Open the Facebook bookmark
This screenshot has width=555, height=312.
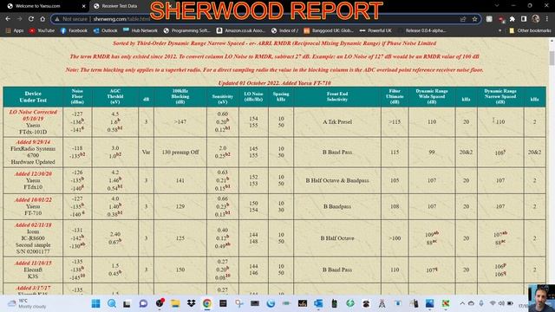[74, 31]
